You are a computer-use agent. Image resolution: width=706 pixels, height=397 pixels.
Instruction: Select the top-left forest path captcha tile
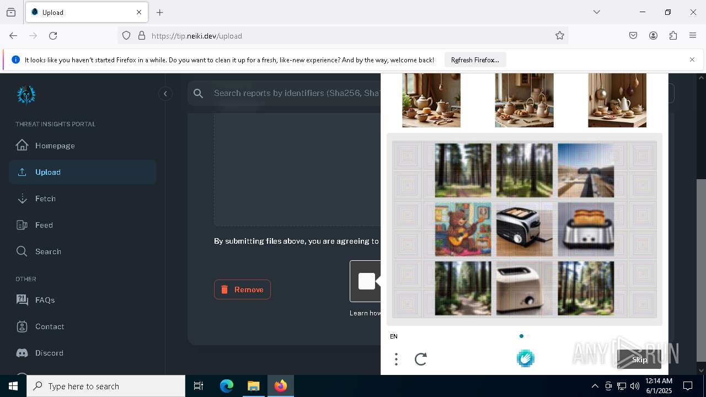(463, 170)
